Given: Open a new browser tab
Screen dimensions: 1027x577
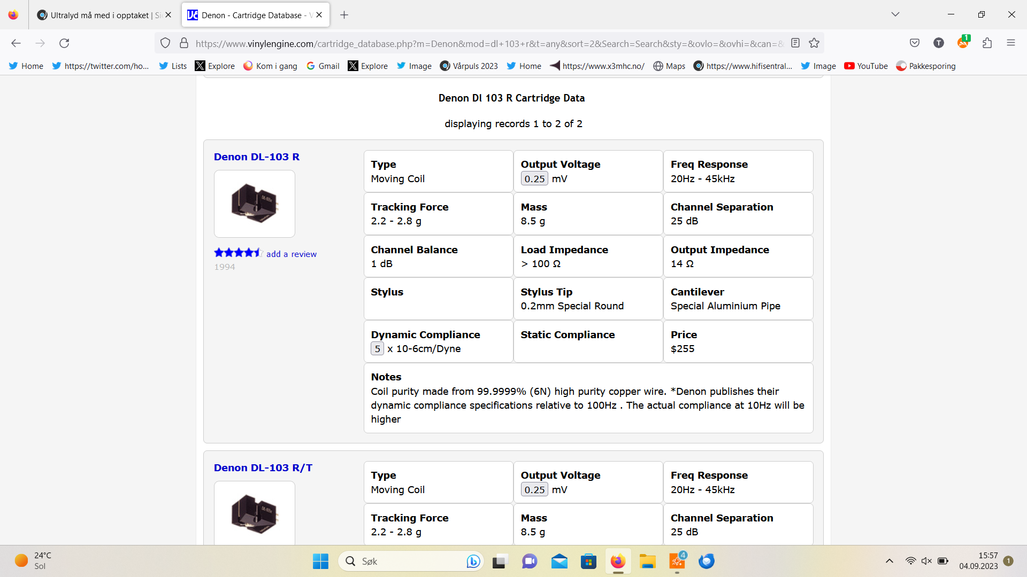Looking at the screenshot, I should [x=344, y=15].
